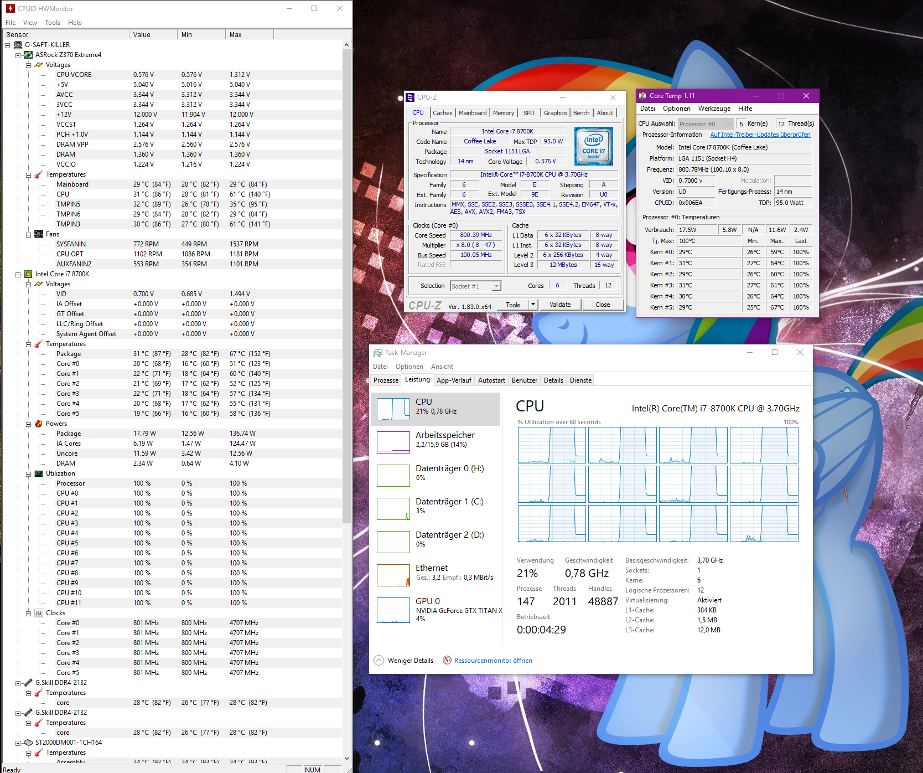Click the Validate button in CPU-Z
Viewport: 923px width, 773px height.
[x=560, y=305]
